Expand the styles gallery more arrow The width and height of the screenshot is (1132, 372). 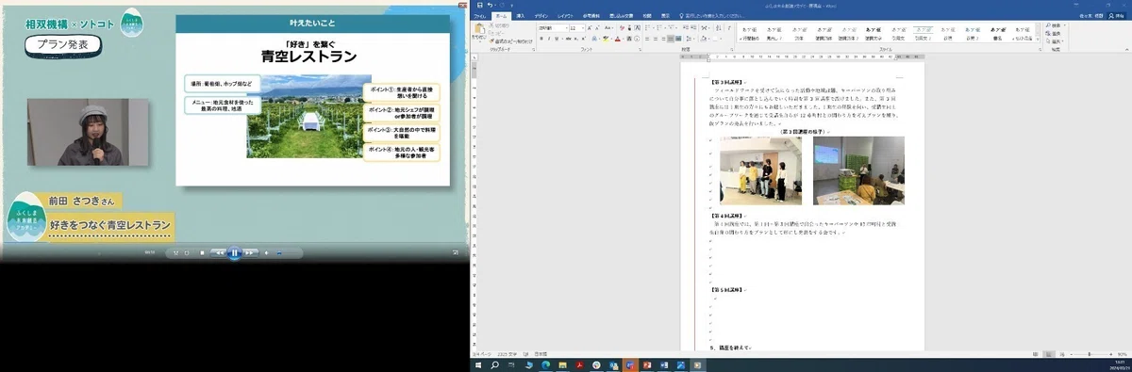[x=1038, y=40]
